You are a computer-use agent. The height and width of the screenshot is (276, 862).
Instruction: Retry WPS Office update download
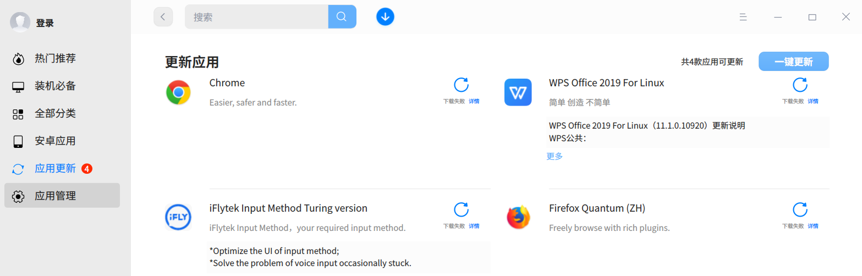[800, 85]
